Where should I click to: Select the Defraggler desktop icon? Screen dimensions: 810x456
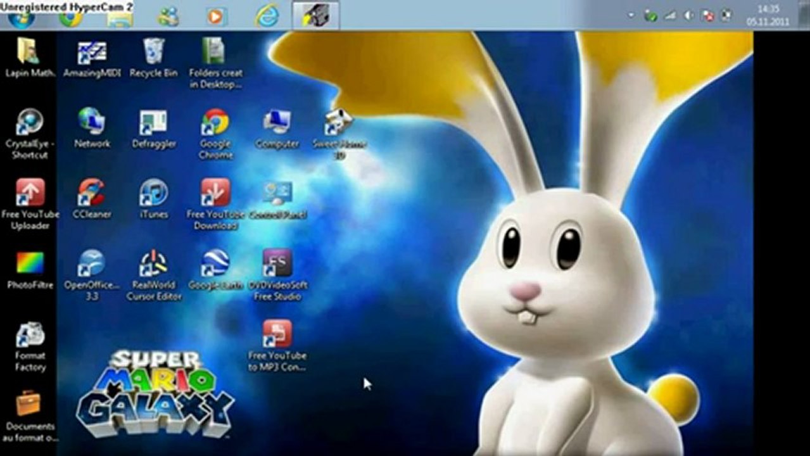point(153,129)
